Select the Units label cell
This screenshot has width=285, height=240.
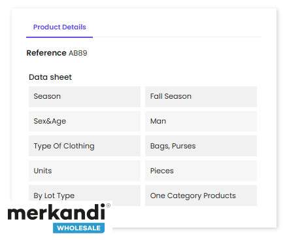84,171
